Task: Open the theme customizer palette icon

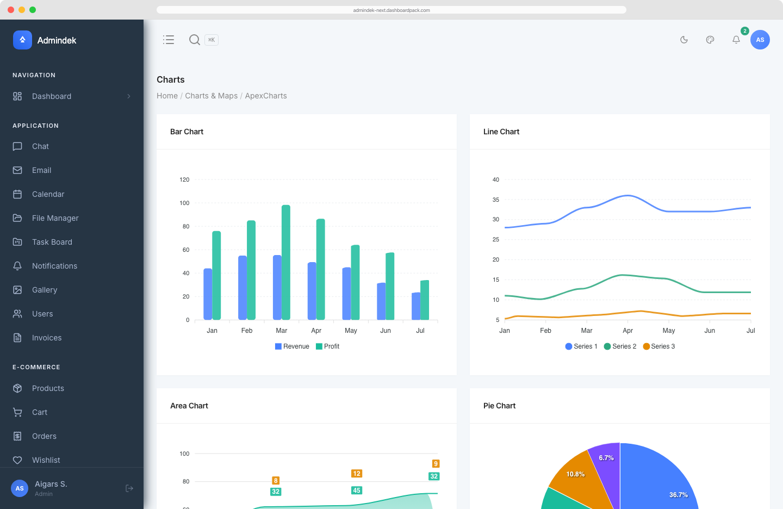Action: pos(710,40)
